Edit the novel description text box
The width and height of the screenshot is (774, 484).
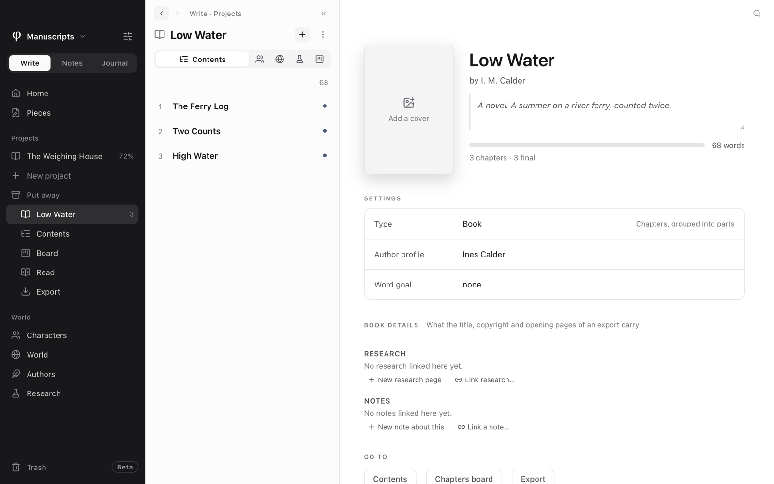[607, 112]
